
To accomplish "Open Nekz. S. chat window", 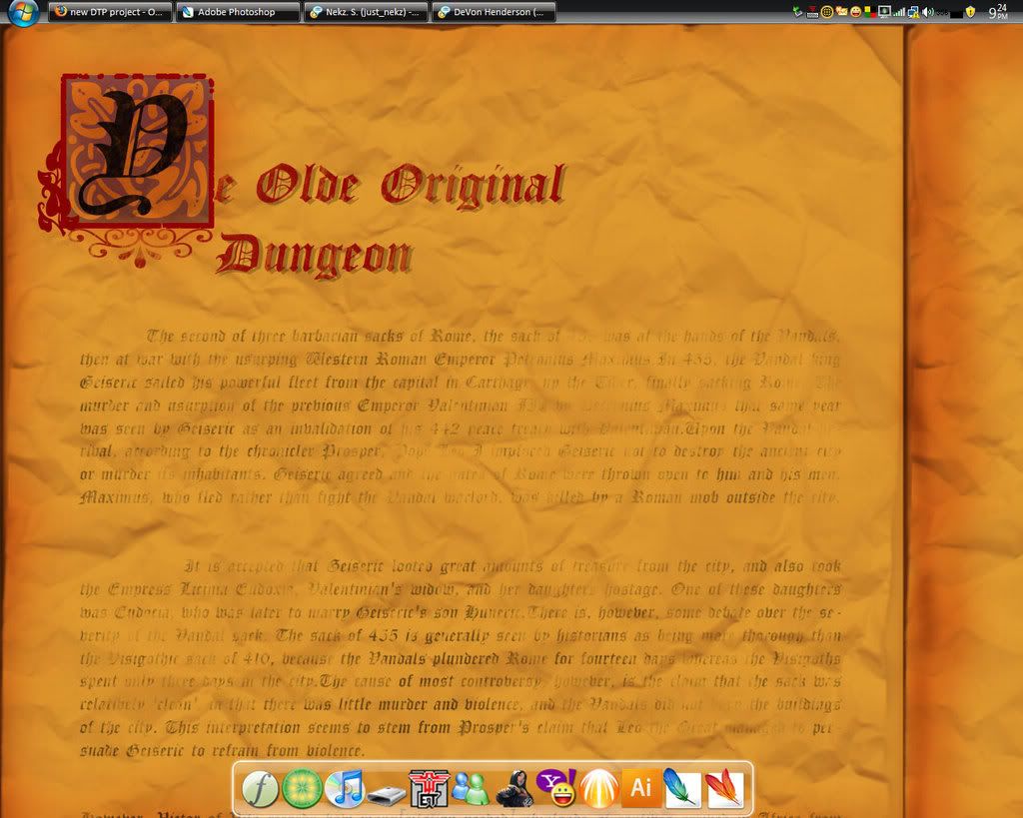I will [x=366, y=12].
